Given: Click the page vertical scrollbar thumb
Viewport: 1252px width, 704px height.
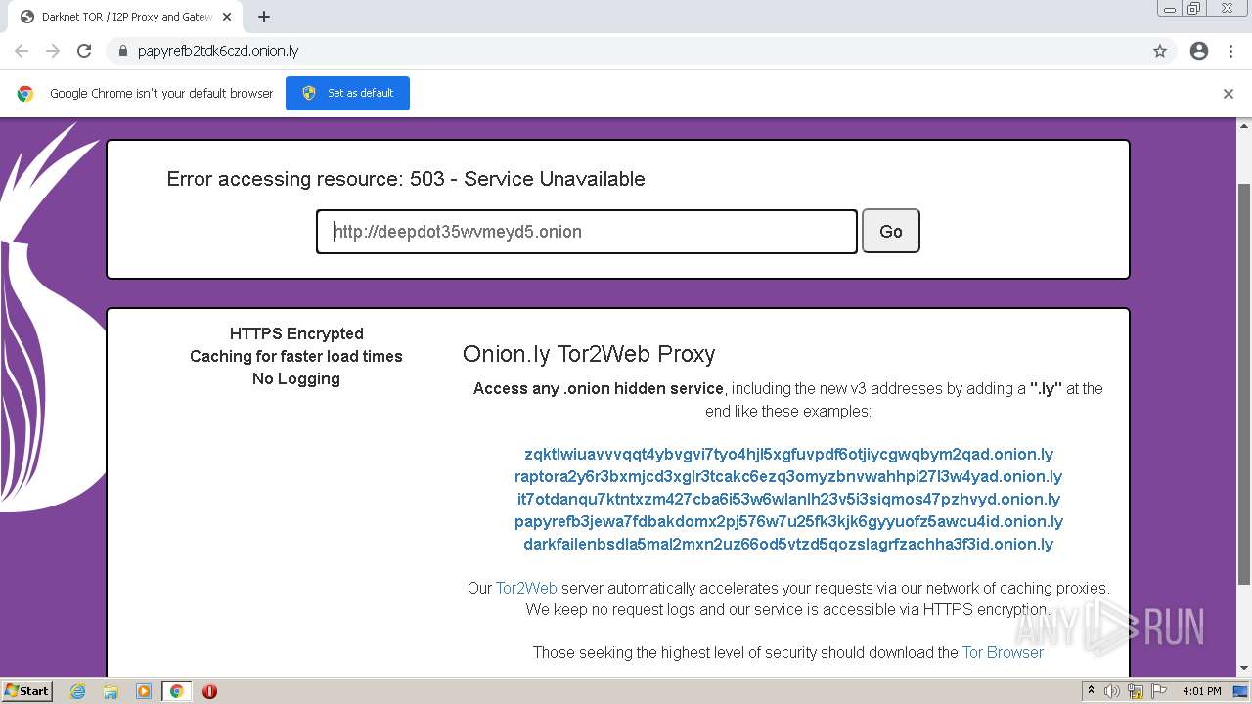Looking at the screenshot, I should pos(1244,384).
